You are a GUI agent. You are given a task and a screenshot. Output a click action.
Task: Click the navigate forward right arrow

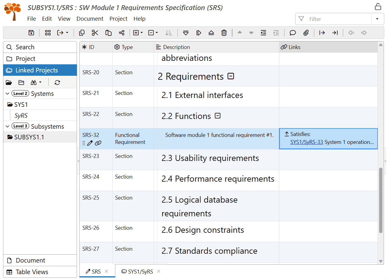coord(364,33)
